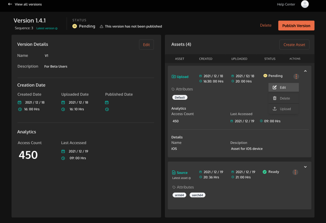Image resolution: width=326 pixels, height=223 pixels.
Task: Open the Help Center link
Action: tap(286, 4)
